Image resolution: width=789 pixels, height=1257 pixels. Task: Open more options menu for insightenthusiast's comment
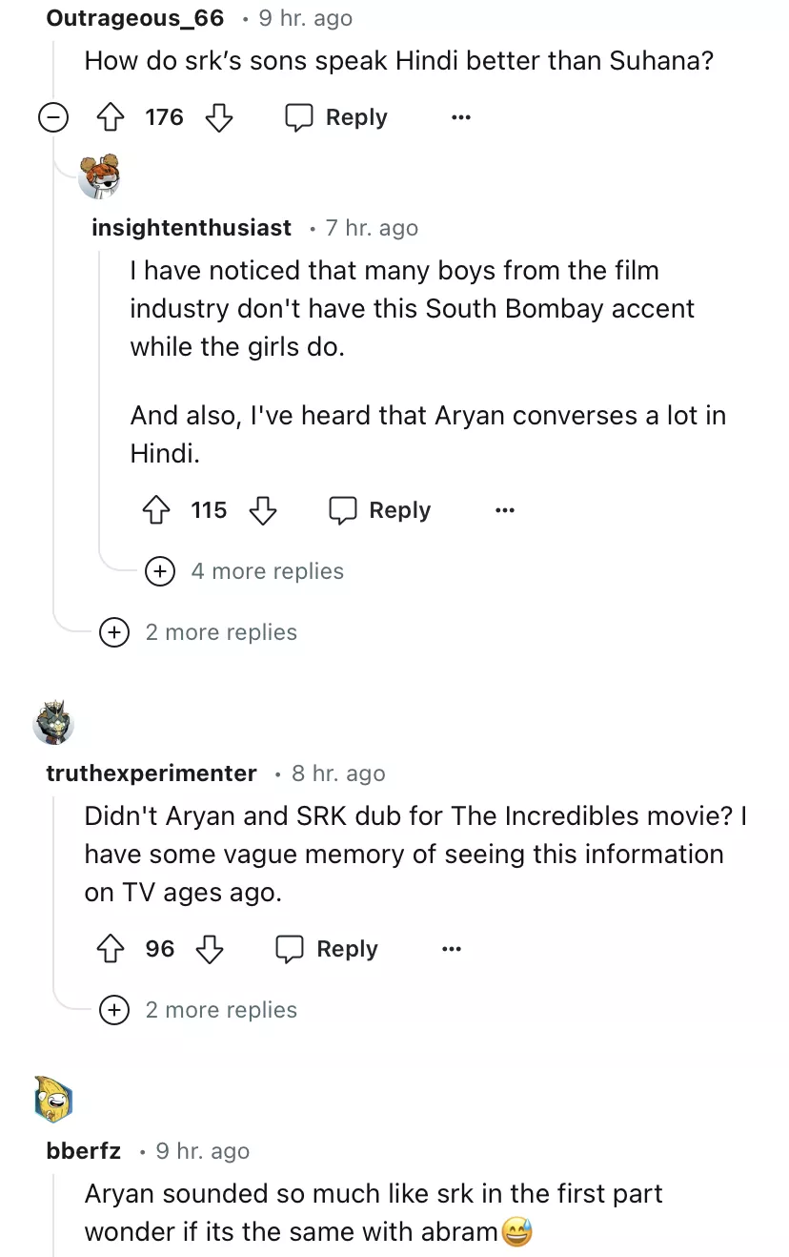point(505,511)
